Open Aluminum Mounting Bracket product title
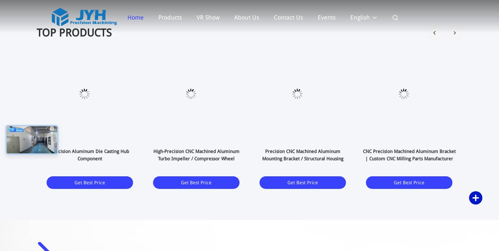The height and width of the screenshot is (251, 499). click(303, 155)
